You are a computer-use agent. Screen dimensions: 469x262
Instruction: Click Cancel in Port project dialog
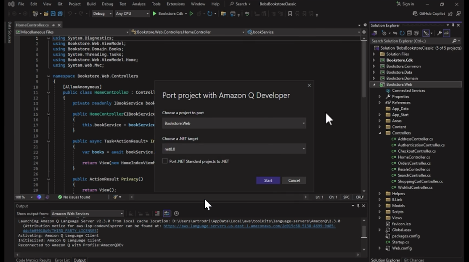click(x=294, y=180)
